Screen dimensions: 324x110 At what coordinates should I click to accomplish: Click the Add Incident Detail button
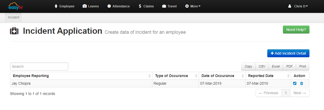coord(288,53)
